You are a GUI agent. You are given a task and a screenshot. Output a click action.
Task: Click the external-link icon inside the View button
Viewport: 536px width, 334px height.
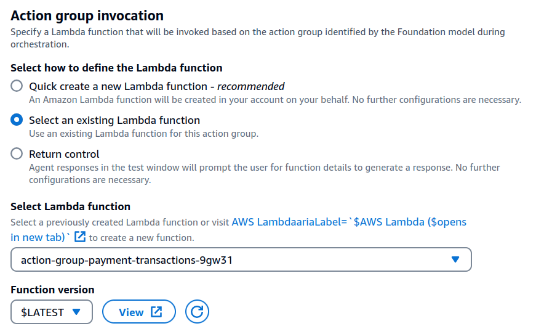point(156,312)
